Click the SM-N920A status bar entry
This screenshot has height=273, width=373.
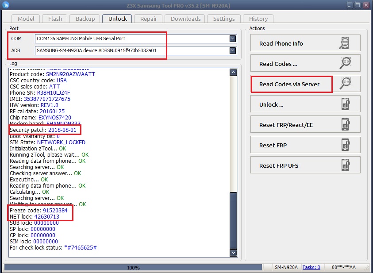tap(286, 267)
